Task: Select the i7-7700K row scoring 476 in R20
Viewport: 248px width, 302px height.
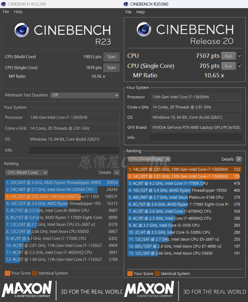Action: 184,183
